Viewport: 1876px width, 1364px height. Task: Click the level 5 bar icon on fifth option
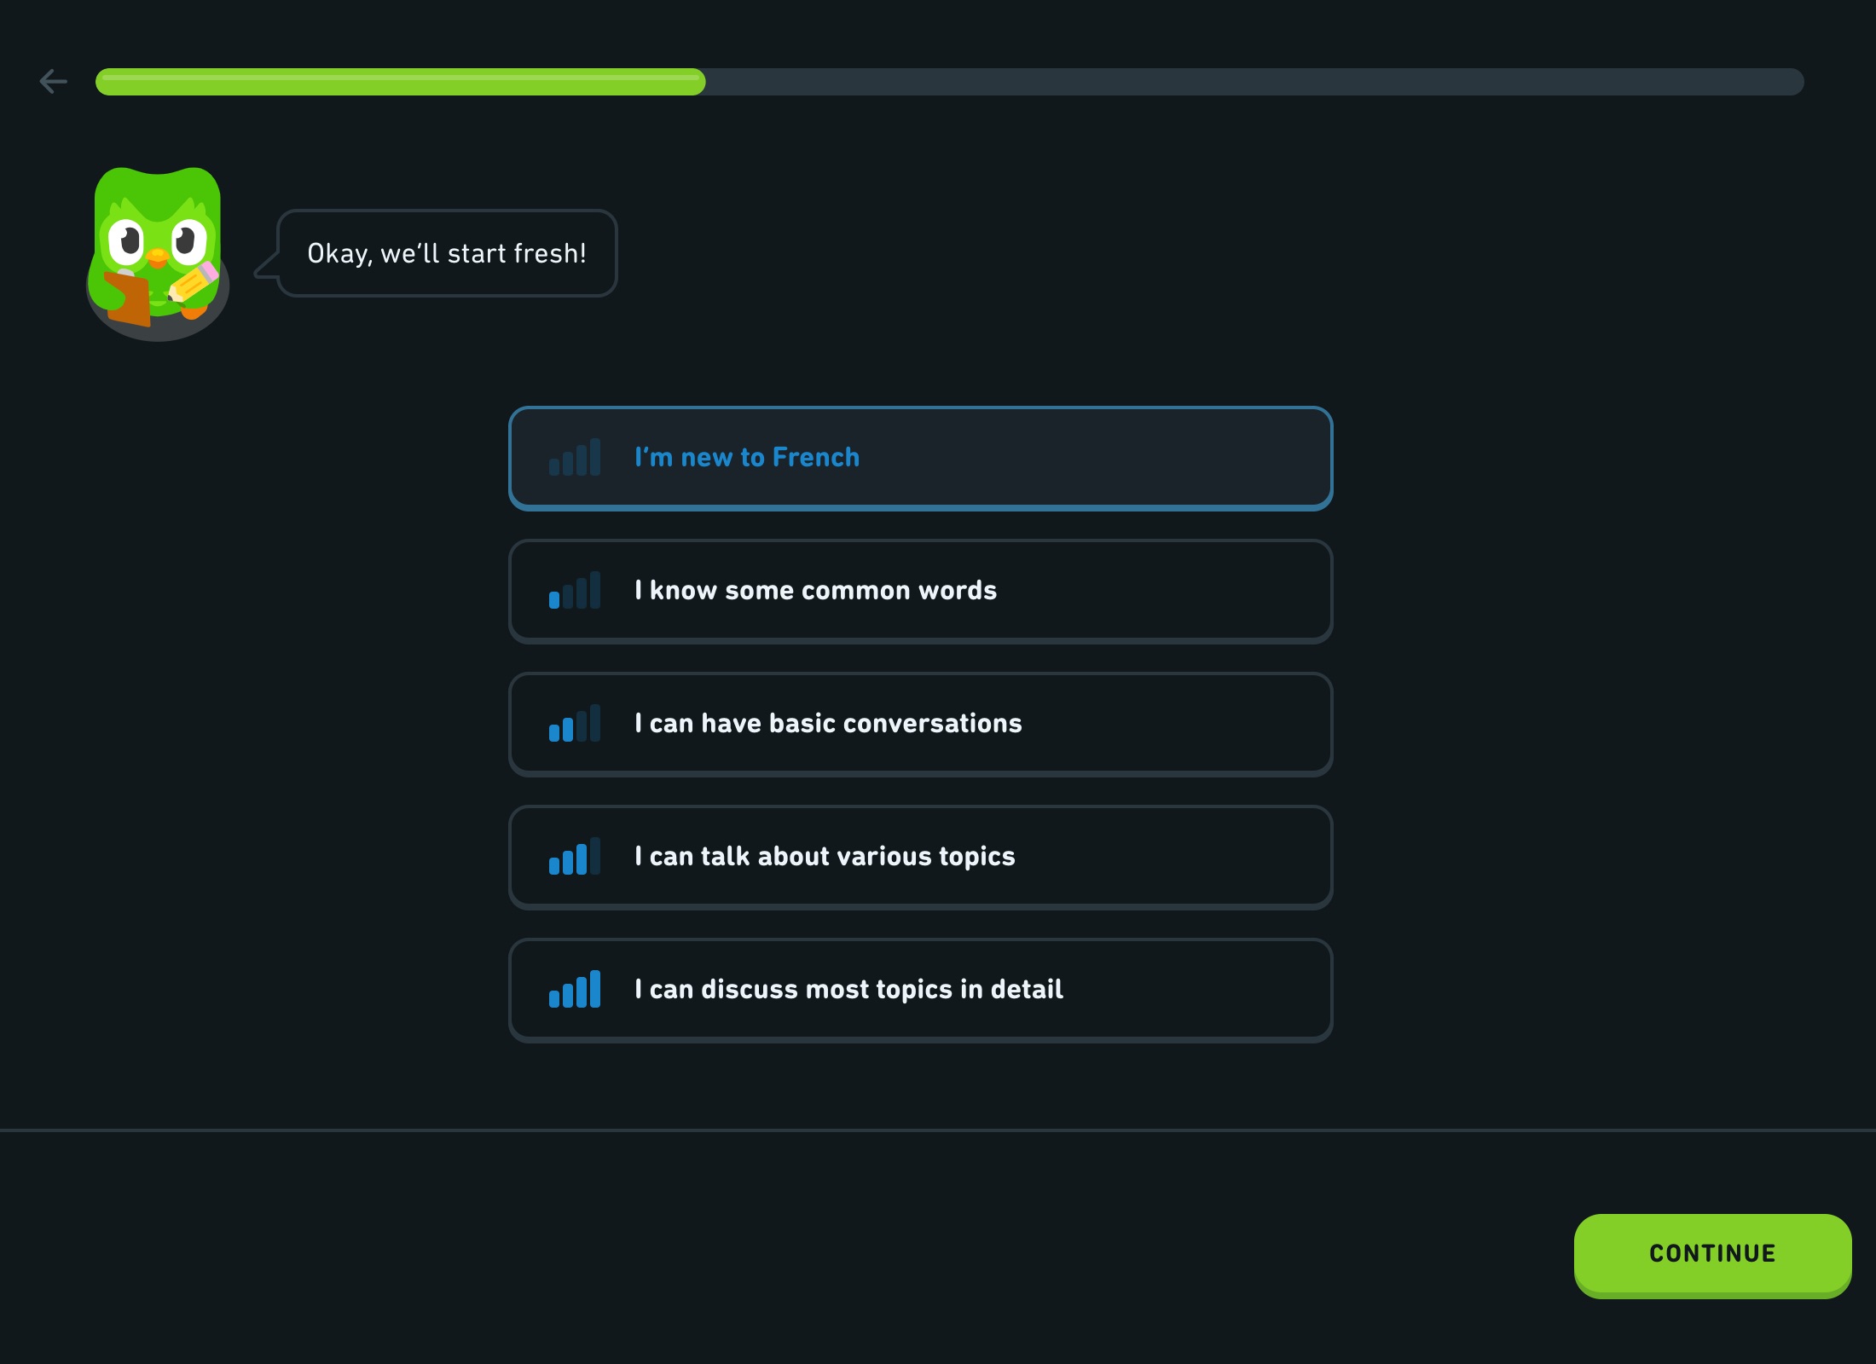click(x=576, y=990)
